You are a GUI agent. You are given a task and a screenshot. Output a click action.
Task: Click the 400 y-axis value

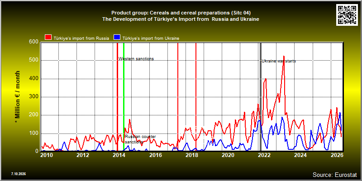tap(33, 79)
